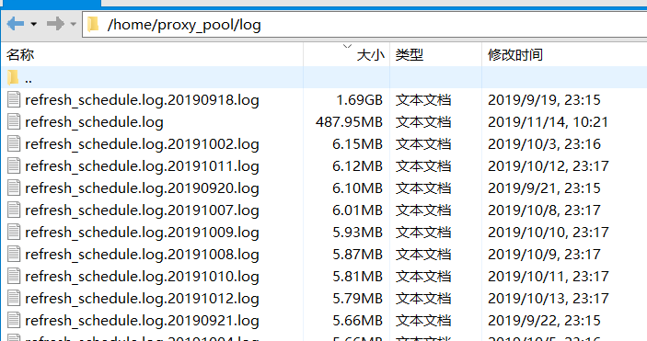This screenshot has width=647, height=341.
Task: Click the gray forward arrow
Action: (x=55, y=24)
